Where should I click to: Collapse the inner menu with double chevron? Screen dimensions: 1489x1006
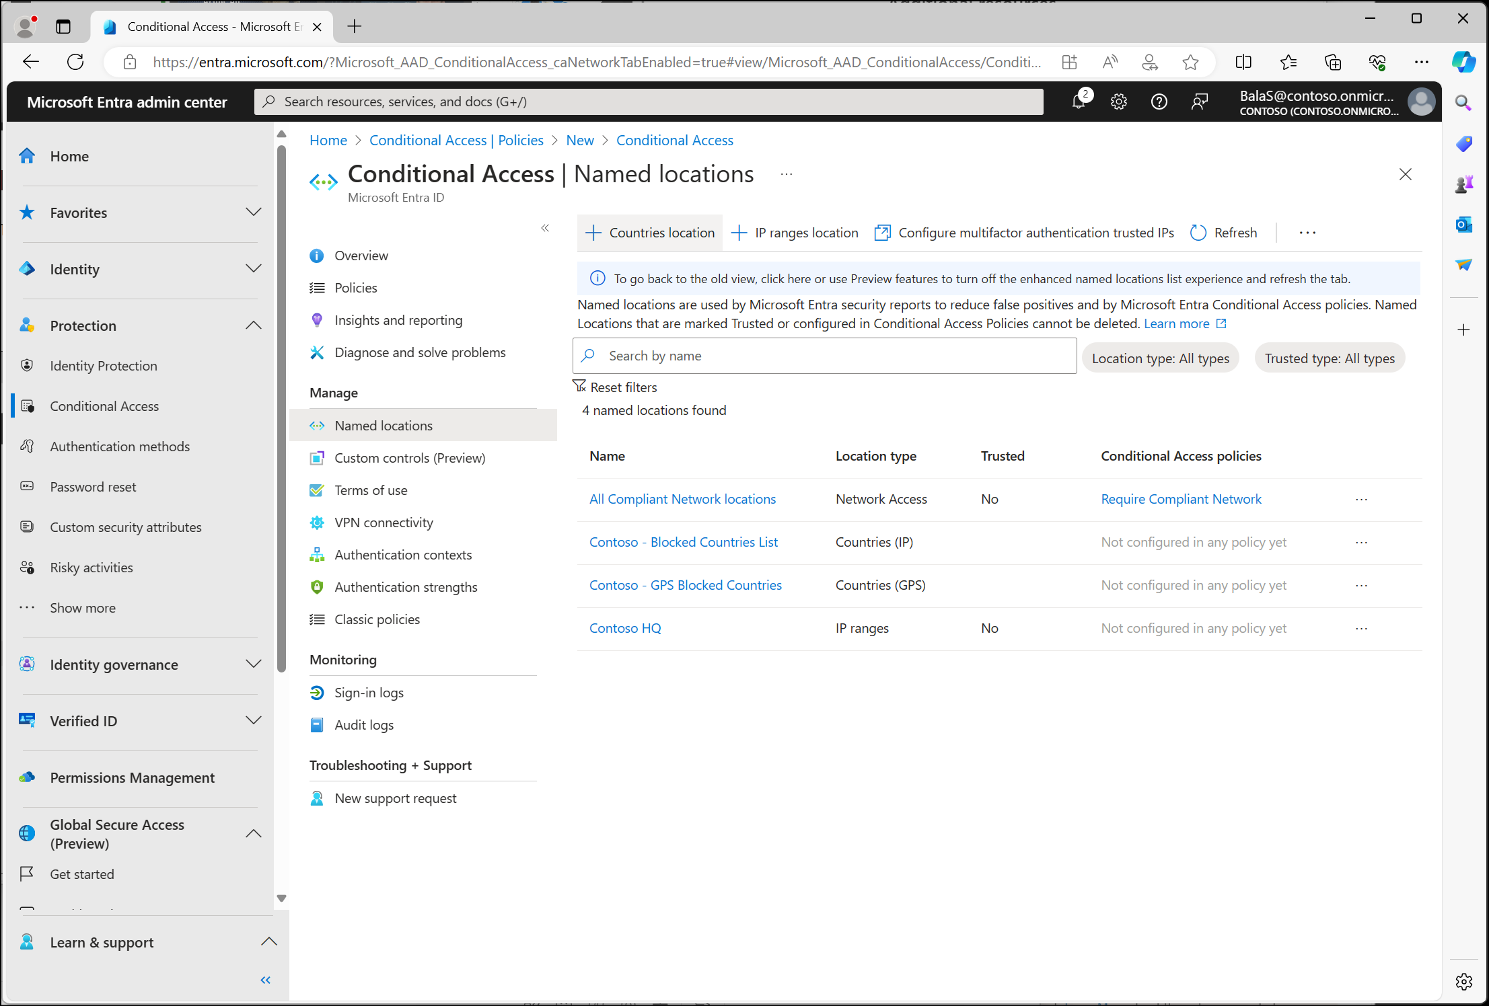545,228
